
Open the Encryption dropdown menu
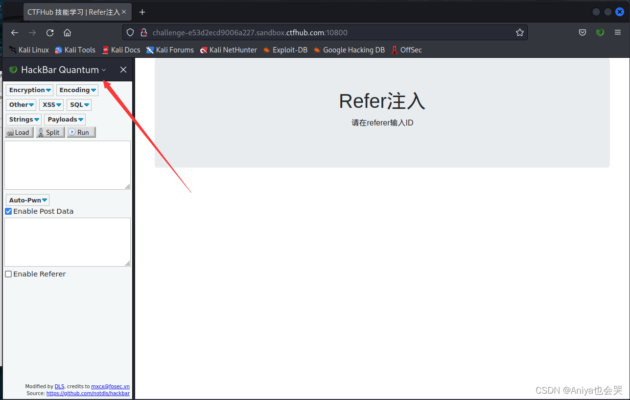pos(29,90)
